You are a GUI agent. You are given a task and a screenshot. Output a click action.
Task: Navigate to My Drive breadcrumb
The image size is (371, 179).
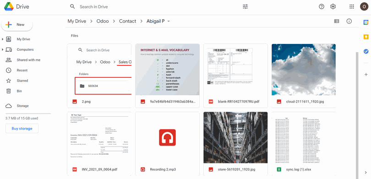click(77, 21)
